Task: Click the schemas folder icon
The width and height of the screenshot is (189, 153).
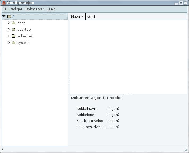Action: point(14,36)
